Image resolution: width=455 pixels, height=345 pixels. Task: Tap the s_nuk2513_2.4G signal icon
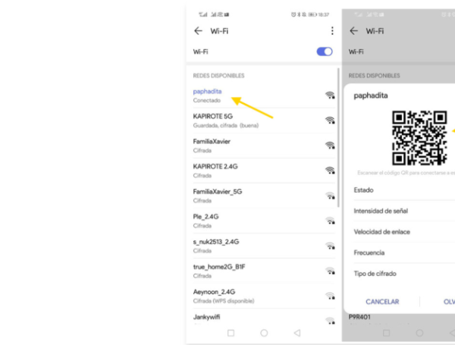coord(330,246)
